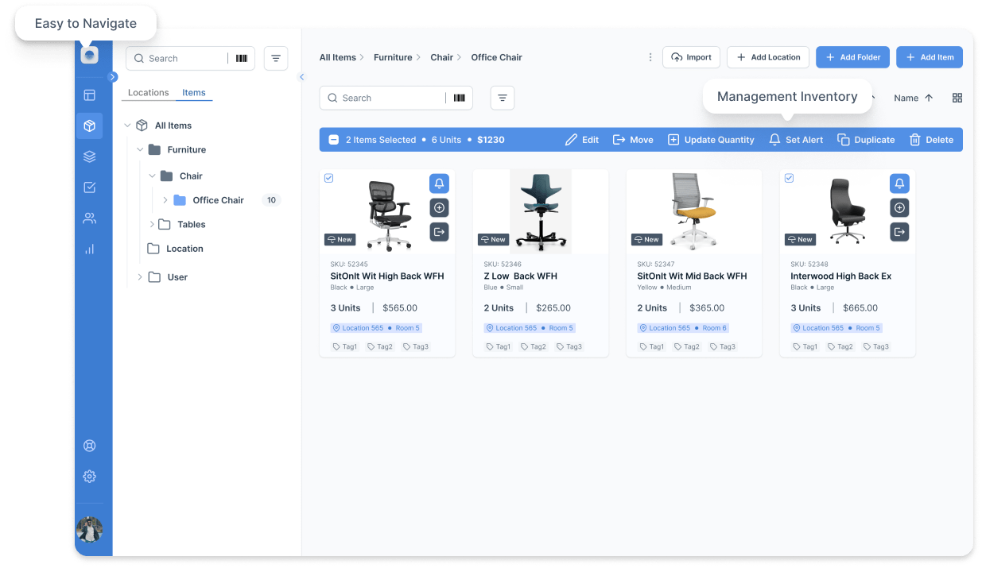
Task: Click Update Quantity in action bar
Action: tap(710, 140)
